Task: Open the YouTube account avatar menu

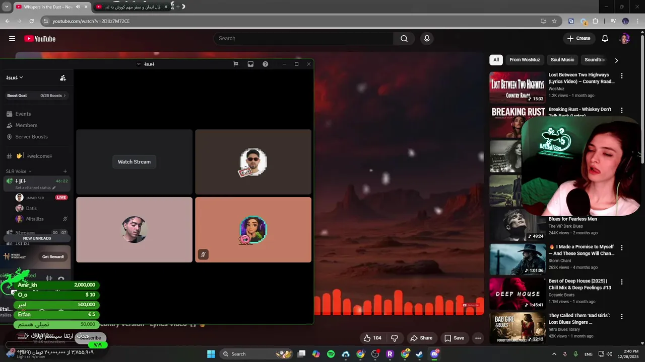Action: pos(625,39)
